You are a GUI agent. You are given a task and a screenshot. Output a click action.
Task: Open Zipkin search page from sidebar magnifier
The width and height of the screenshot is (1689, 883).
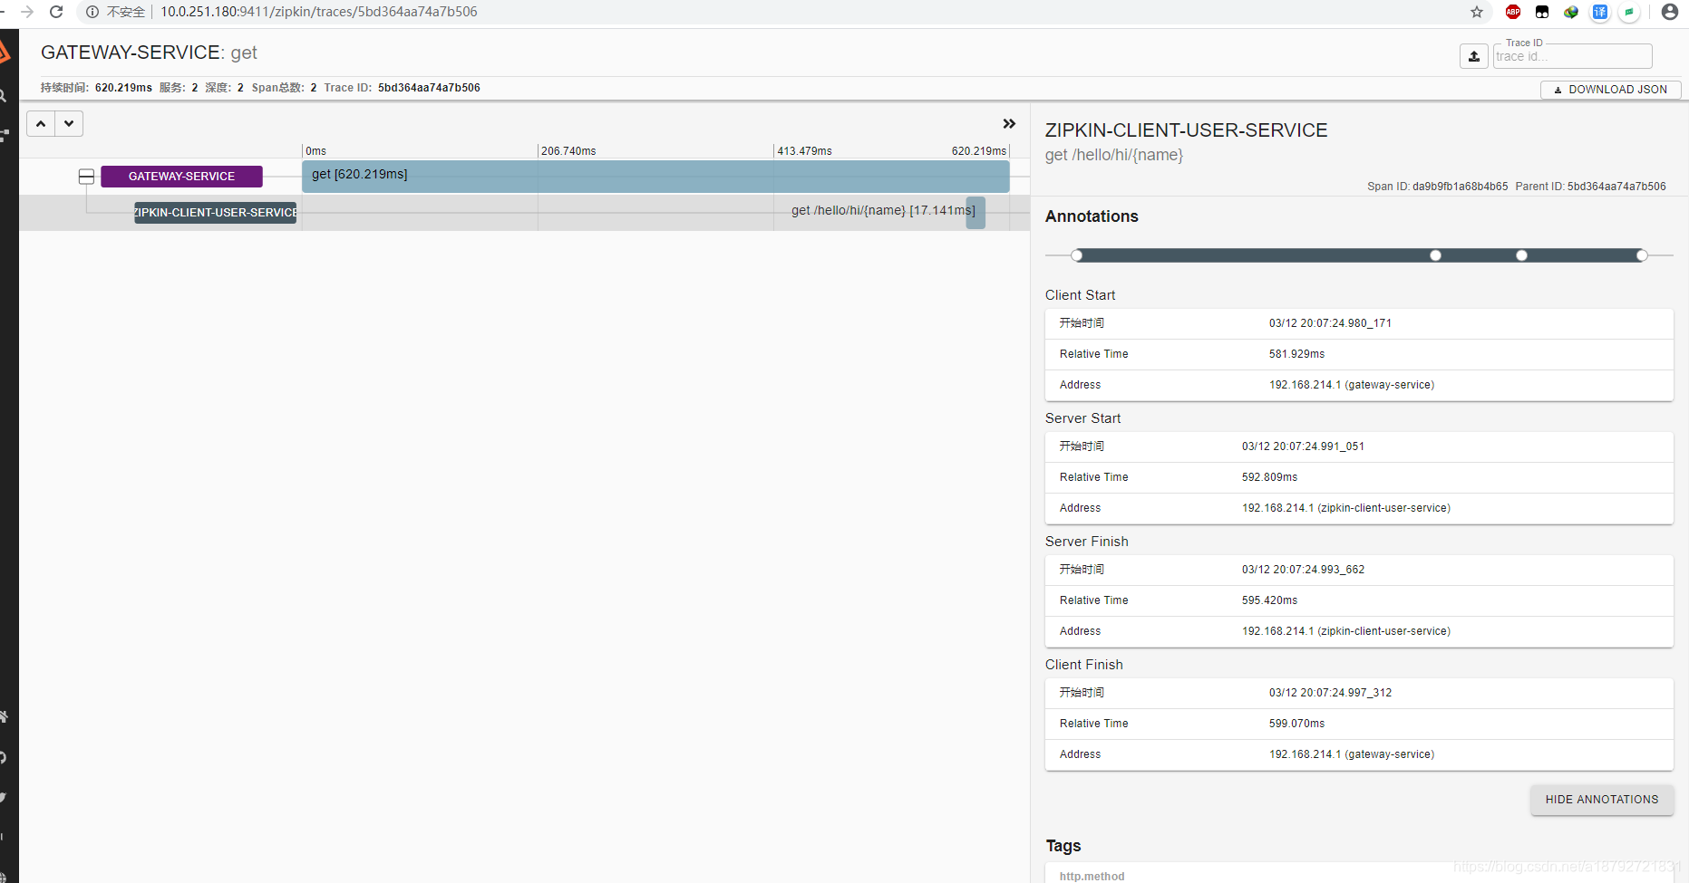3,95
